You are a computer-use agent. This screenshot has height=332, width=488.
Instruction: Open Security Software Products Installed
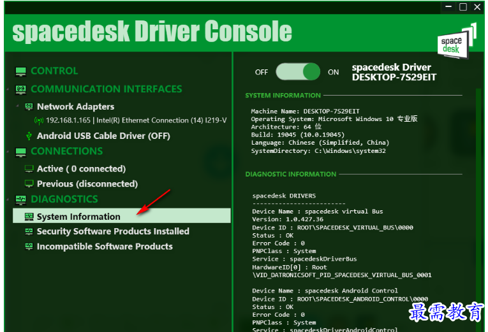click(x=113, y=231)
